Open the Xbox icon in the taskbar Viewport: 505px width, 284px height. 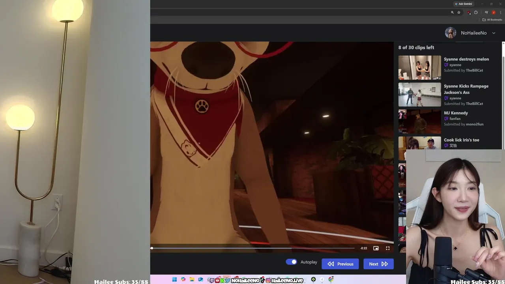(313, 280)
